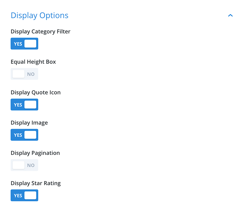The image size is (245, 213).
Task: Enable the Equal Height Box toggle
Action: 24,74
